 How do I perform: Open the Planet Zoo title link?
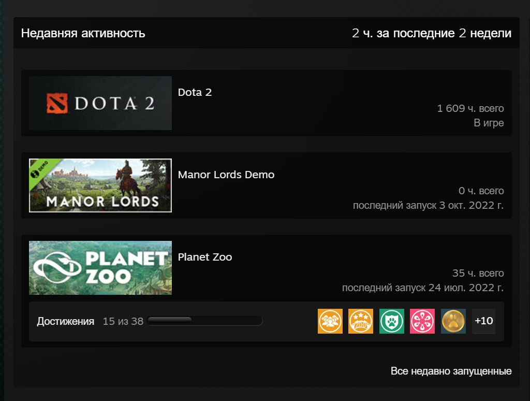click(x=205, y=257)
